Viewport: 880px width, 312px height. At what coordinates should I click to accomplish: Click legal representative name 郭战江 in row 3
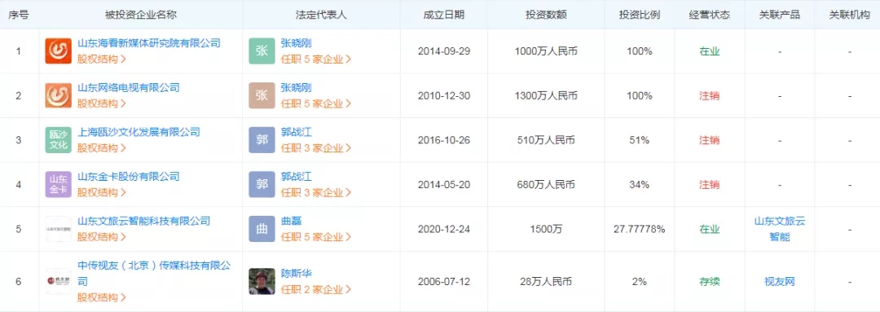tap(297, 132)
